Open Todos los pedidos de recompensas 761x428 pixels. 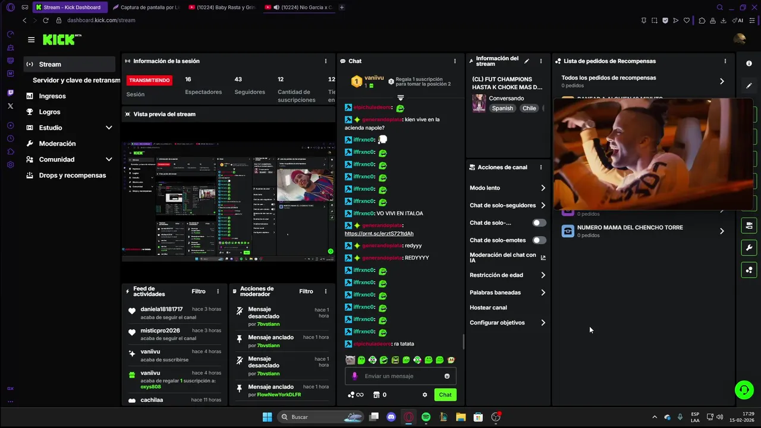pyautogui.click(x=643, y=81)
